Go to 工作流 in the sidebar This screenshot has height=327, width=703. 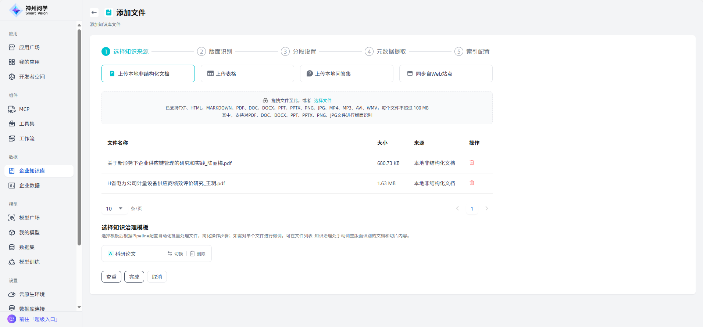coord(27,139)
